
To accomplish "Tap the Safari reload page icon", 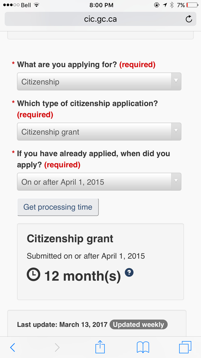I will (189, 19).
